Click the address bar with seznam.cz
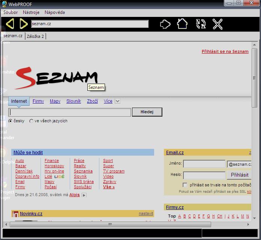The height and width of the screenshot is (240, 261). 90,24
